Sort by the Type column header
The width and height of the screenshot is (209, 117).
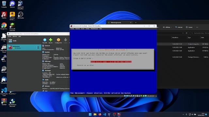pos(189,38)
